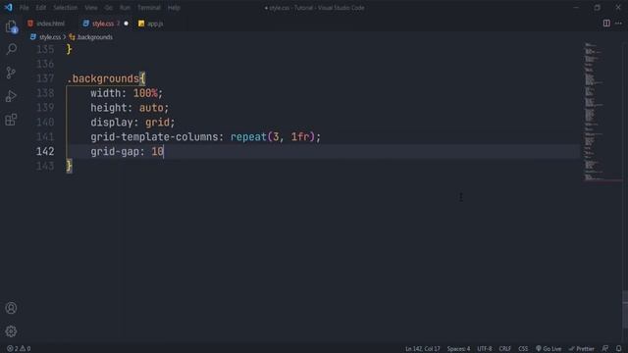Image resolution: width=628 pixels, height=353 pixels.
Task: Open the File menu
Action: click(24, 8)
